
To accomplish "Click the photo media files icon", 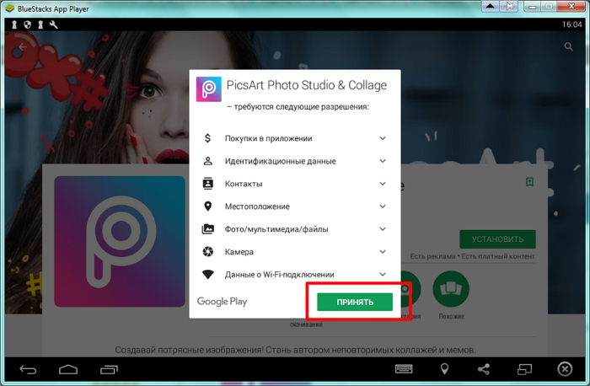I will tap(207, 228).
